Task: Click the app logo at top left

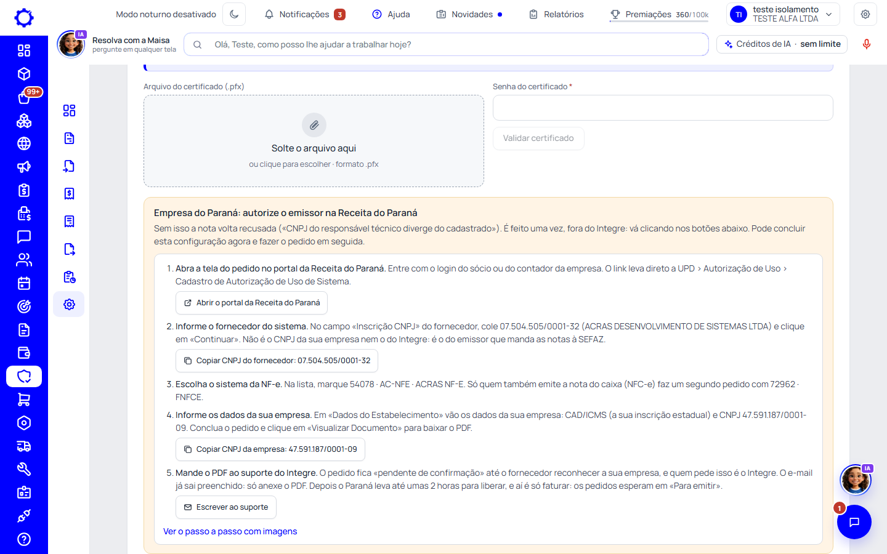Action: (24, 17)
